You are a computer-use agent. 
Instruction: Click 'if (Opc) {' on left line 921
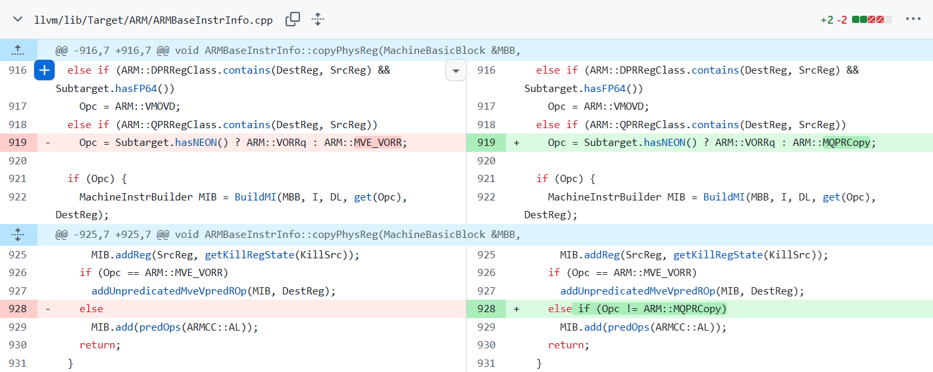click(97, 179)
